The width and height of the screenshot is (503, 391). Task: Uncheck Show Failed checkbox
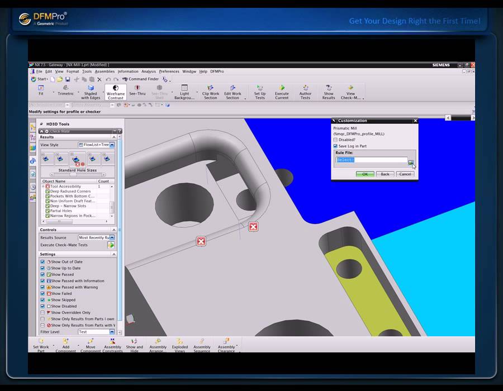pyautogui.click(x=42, y=294)
